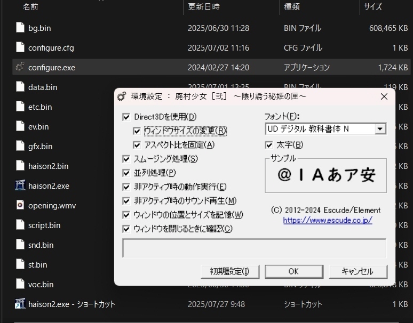Select the voc.bin file icon

20,284
